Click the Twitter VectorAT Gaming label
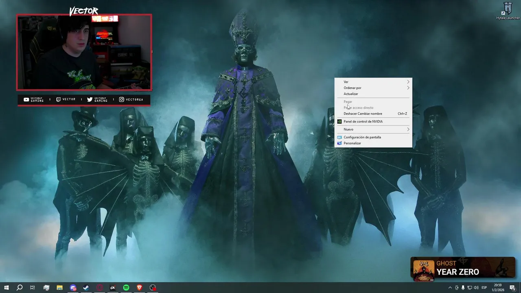Viewport: 521px width, 293px height. pos(97,99)
